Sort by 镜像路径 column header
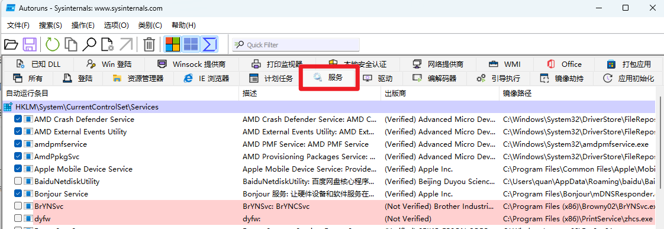This screenshot has height=229, width=664. [577, 93]
